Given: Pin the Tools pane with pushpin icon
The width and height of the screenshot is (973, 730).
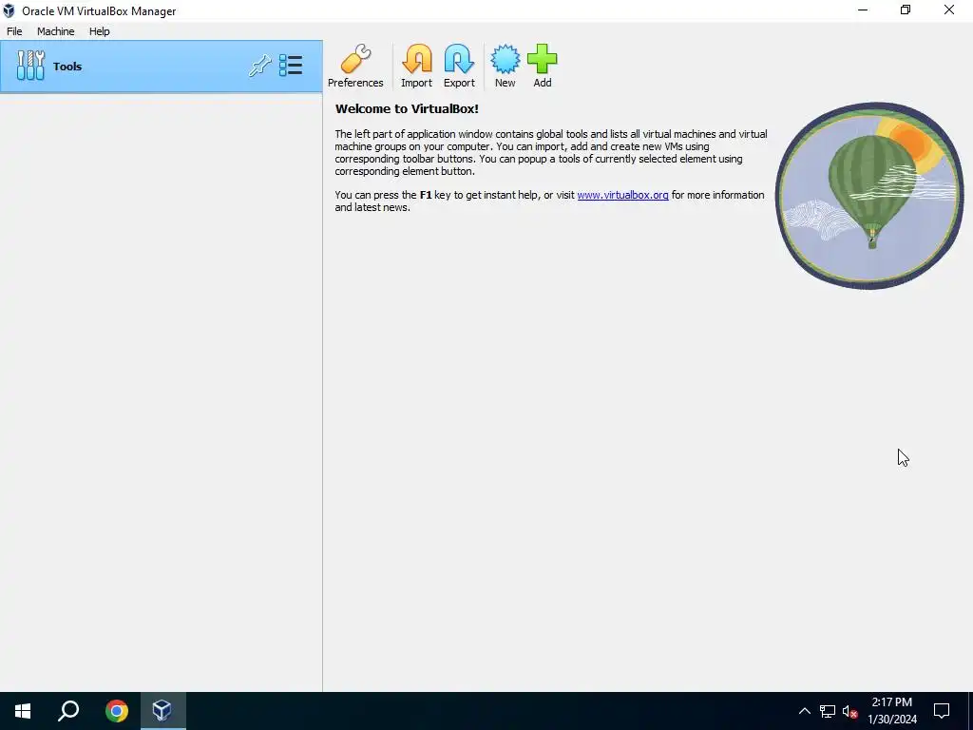Looking at the screenshot, I should (x=260, y=66).
